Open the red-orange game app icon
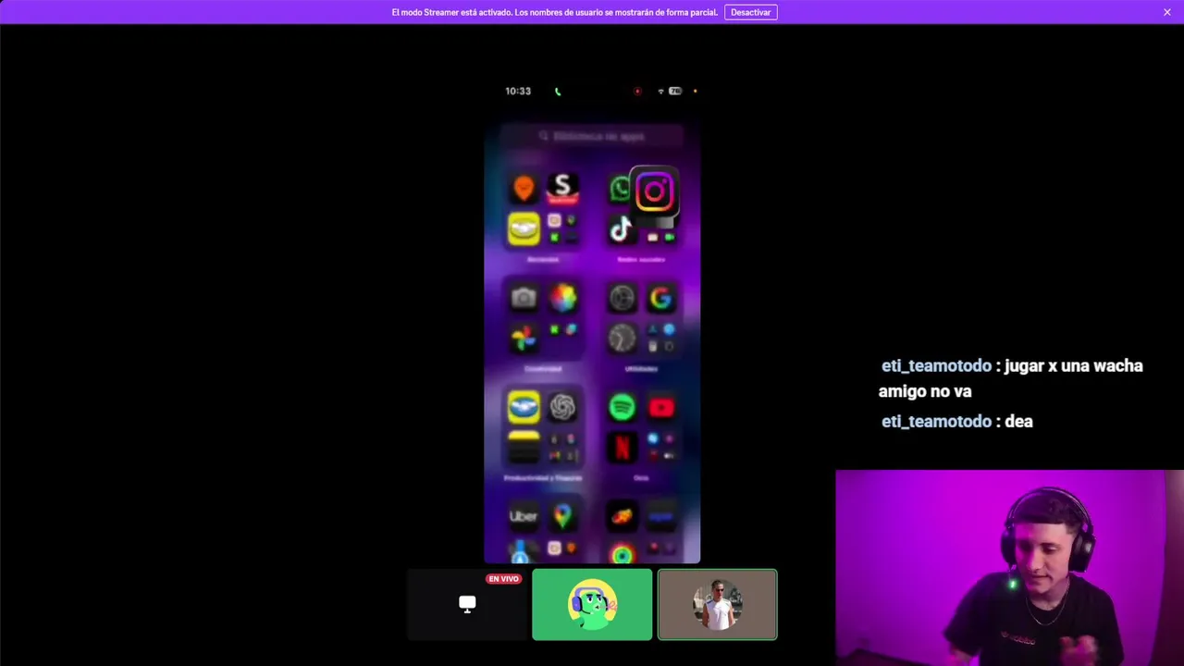 tap(622, 516)
